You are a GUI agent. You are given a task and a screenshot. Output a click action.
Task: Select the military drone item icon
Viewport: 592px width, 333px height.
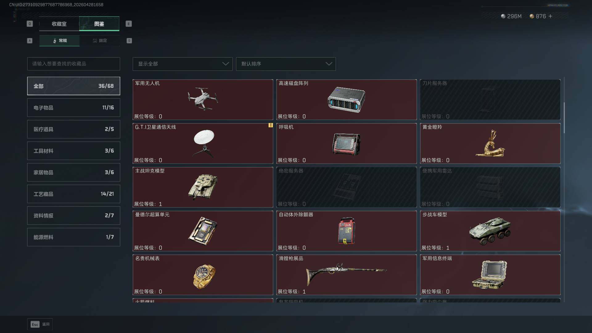coord(203,99)
